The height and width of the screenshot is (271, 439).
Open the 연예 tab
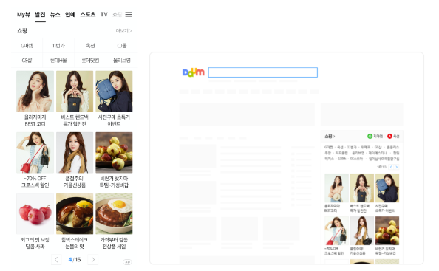tap(70, 14)
